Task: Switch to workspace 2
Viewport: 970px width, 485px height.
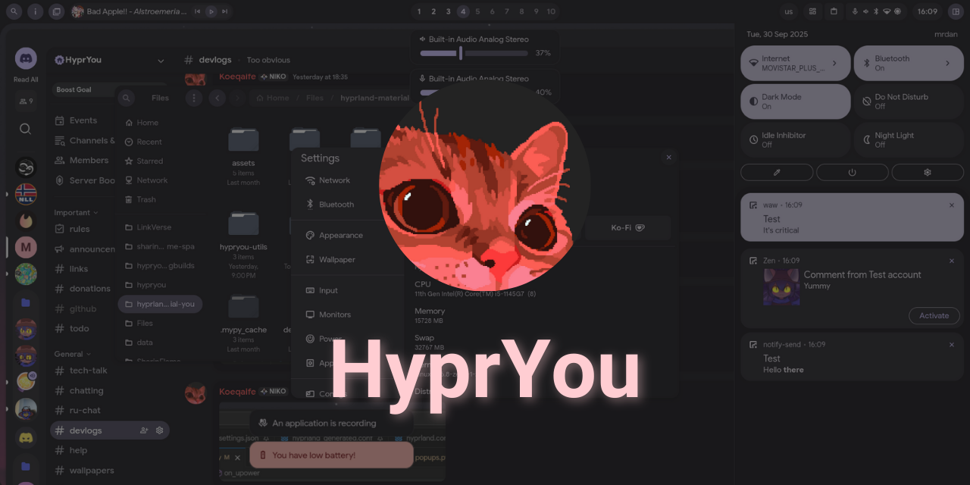Action: pyautogui.click(x=433, y=11)
